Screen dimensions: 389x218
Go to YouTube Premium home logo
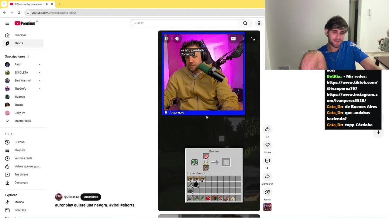(25, 23)
